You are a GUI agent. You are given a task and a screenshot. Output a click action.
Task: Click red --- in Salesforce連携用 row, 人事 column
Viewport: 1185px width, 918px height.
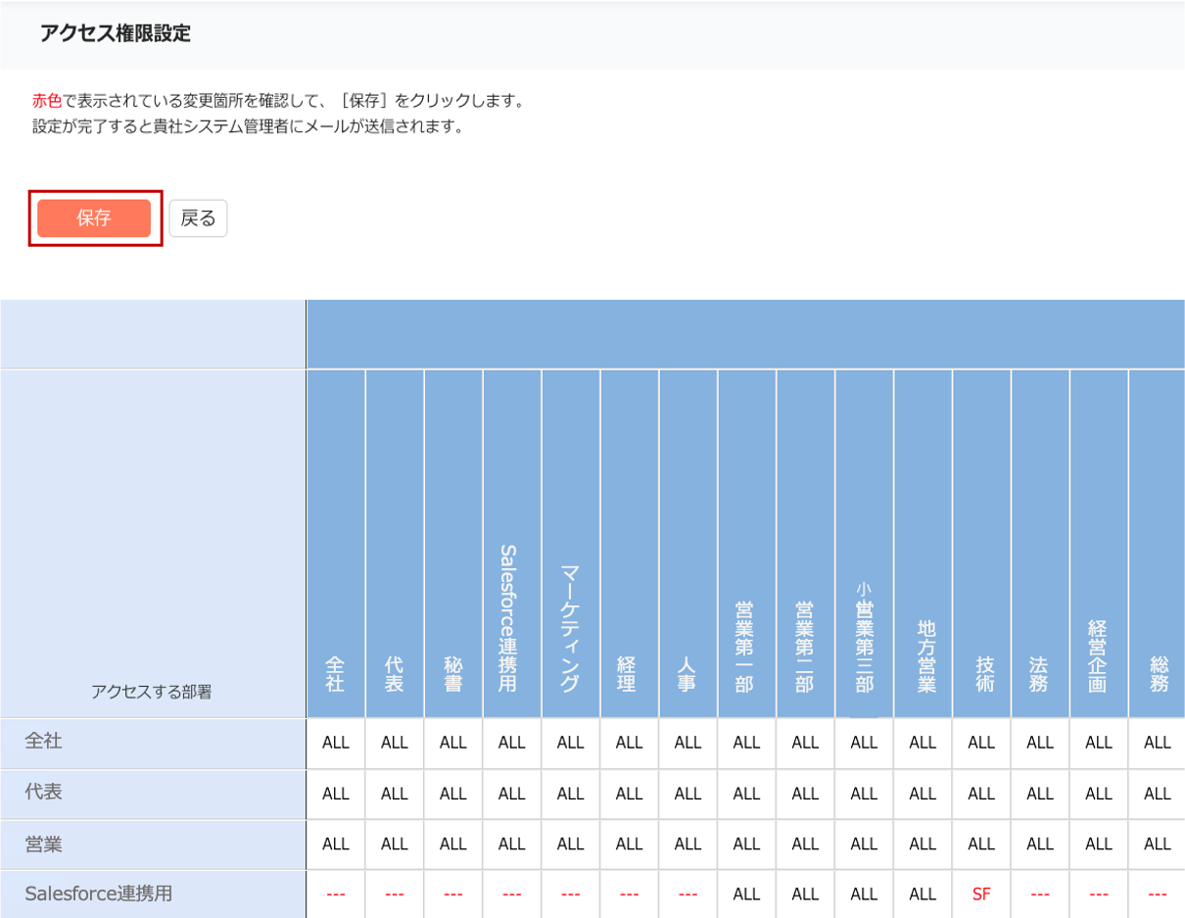pyautogui.click(x=688, y=894)
